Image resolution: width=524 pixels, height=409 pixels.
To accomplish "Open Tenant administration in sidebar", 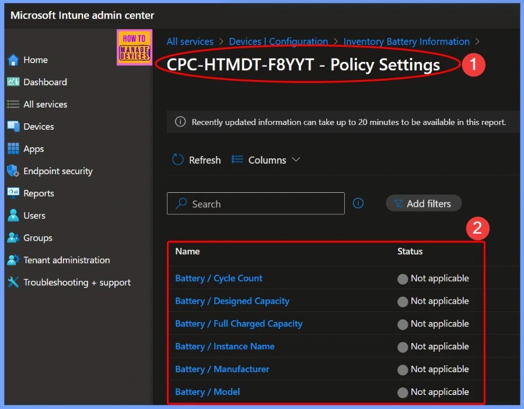I will click(67, 260).
